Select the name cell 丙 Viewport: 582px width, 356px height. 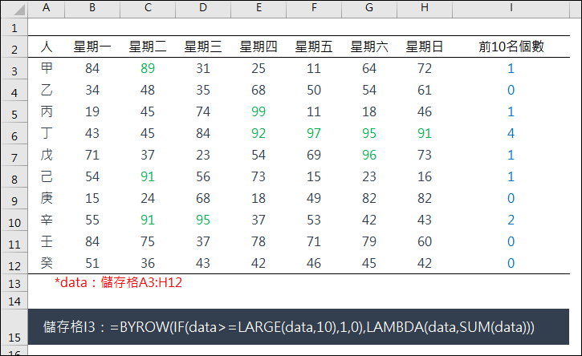[47, 111]
